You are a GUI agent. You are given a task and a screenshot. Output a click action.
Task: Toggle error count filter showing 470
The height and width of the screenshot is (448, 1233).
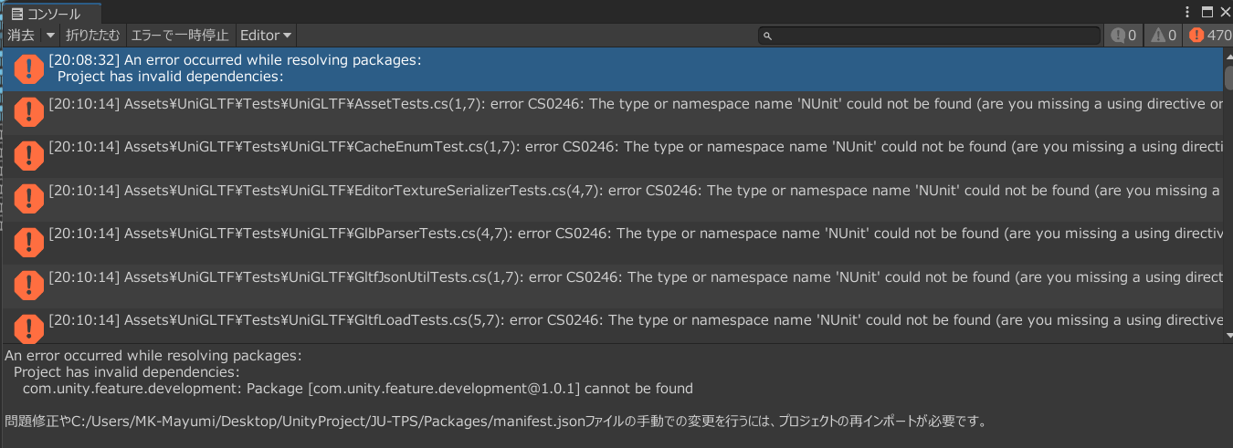1209,36
